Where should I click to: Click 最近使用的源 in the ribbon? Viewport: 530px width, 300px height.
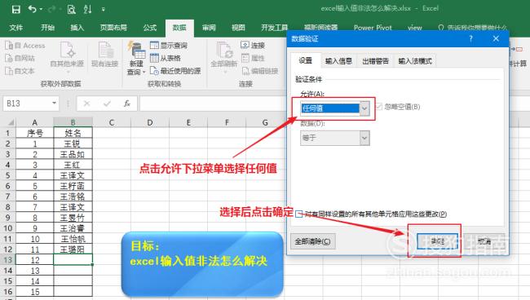pos(175,71)
